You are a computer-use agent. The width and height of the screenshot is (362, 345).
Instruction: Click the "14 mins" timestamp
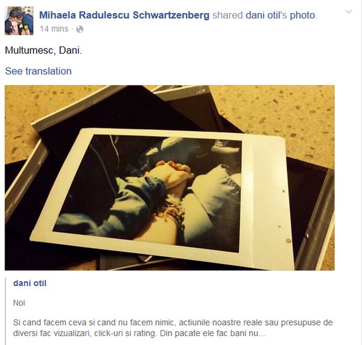54,29
